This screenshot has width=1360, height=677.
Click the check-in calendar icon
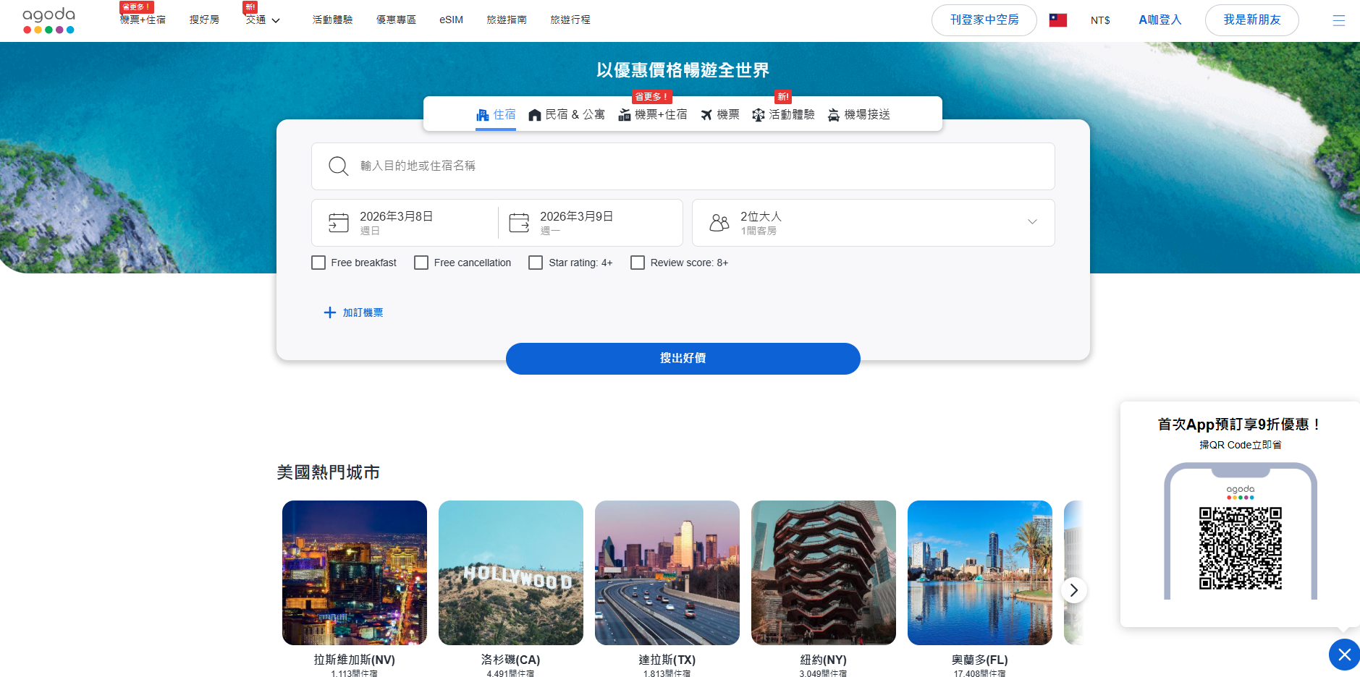[338, 223]
